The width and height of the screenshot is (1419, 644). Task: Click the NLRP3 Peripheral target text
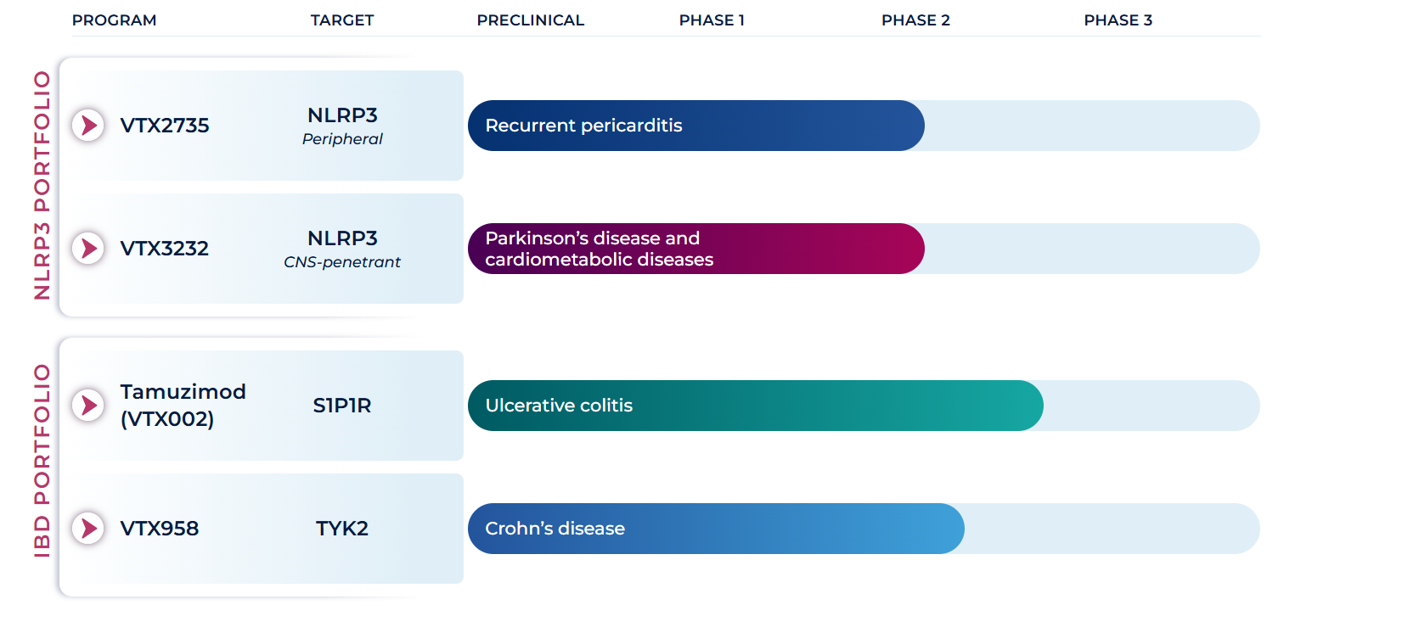tap(342, 126)
